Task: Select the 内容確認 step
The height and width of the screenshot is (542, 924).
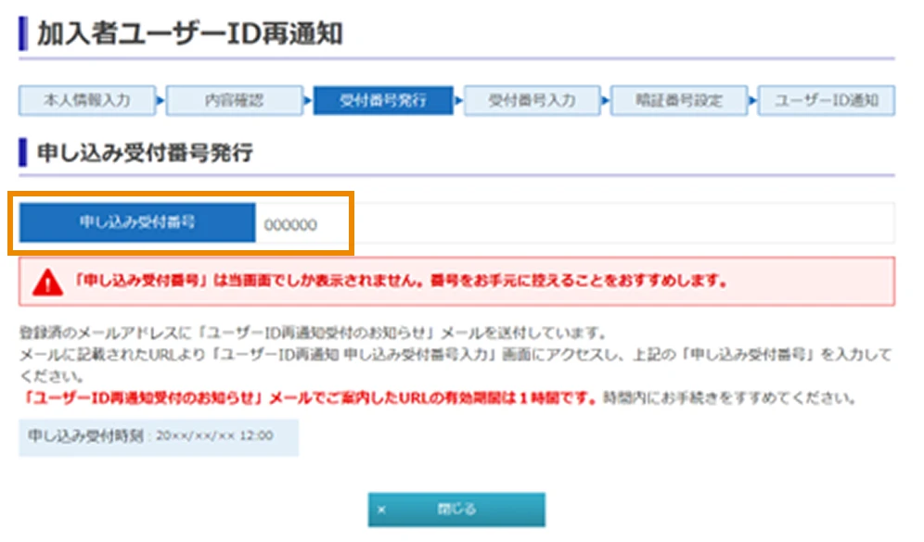Action: 234,101
